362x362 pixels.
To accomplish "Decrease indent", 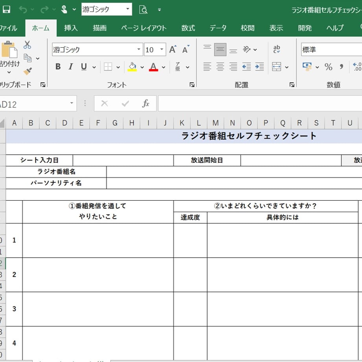I will [246, 67].
